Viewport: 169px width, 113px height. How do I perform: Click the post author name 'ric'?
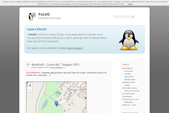coord(64,67)
